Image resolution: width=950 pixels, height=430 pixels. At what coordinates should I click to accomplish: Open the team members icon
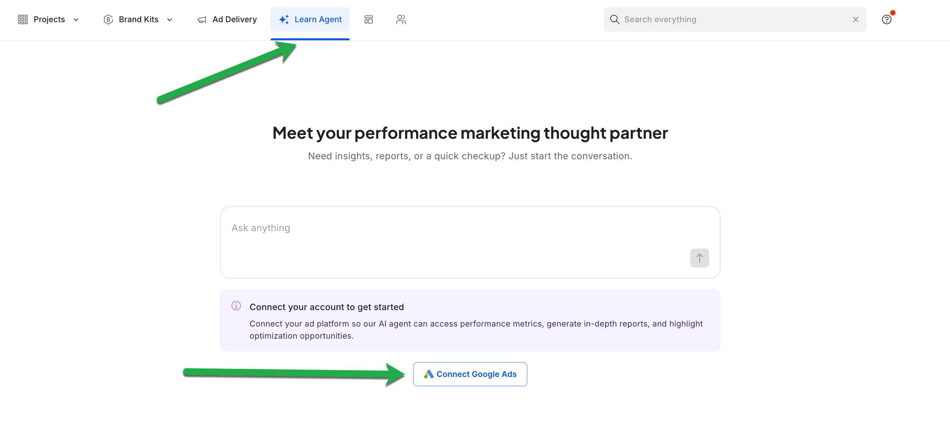pyautogui.click(x=401, y=19)
